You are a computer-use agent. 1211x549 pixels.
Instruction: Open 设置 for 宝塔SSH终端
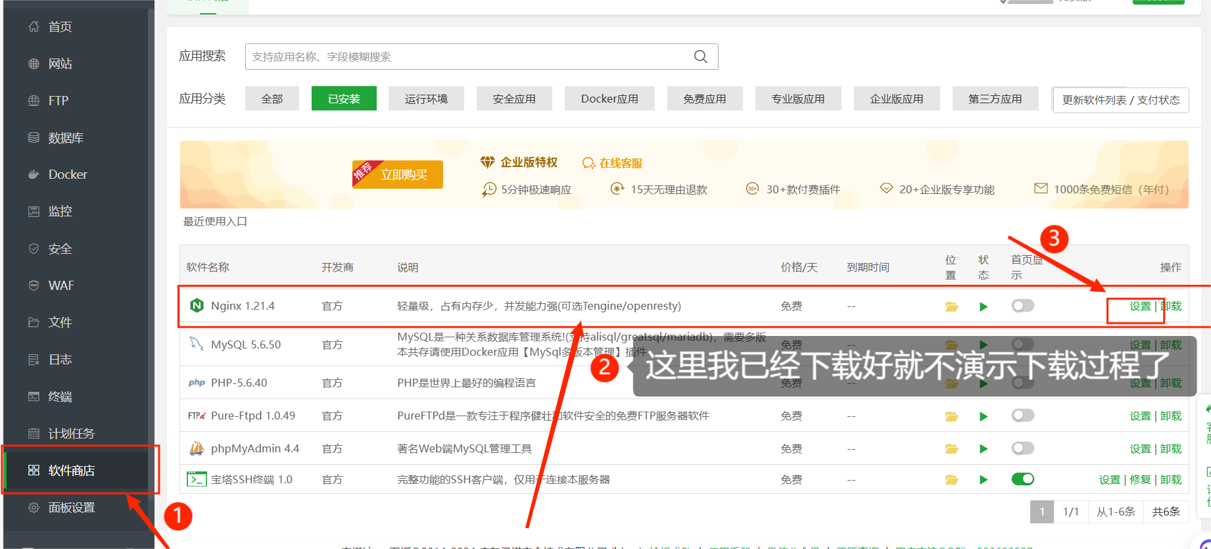[x=1110, y=480]
